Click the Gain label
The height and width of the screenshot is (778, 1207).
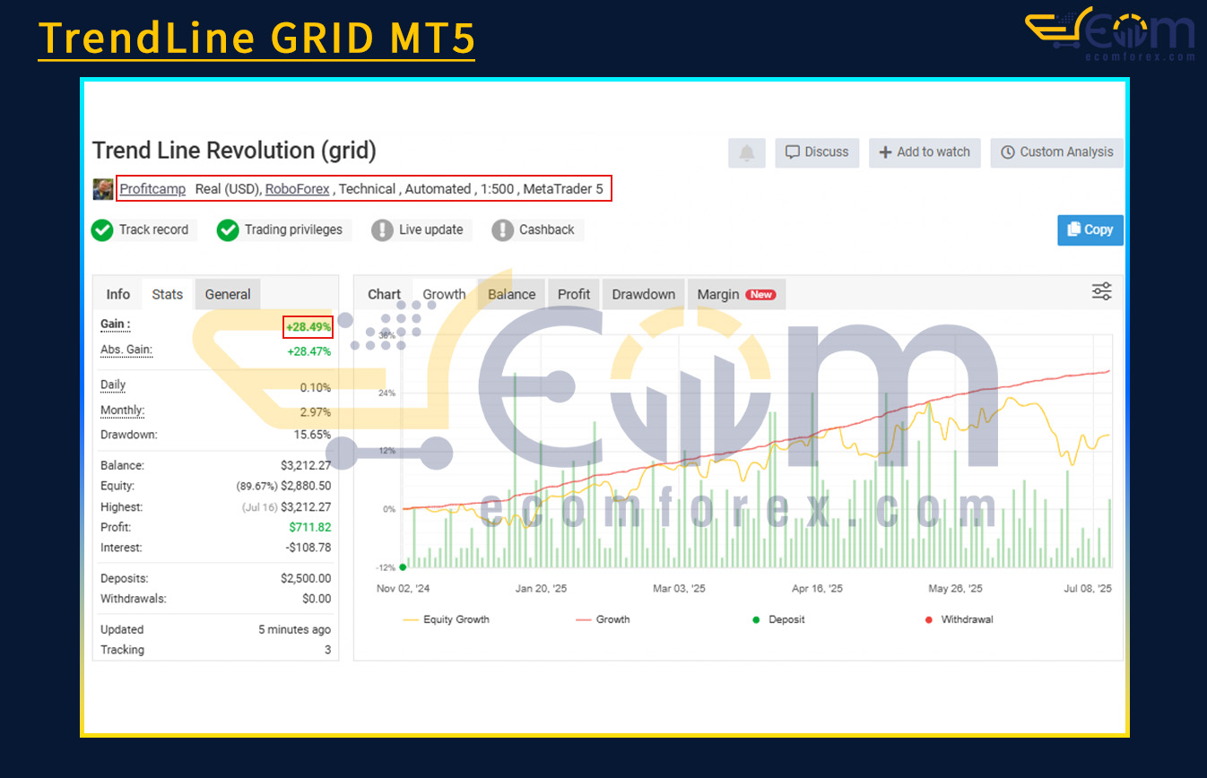pyautogui.click(x=115, y=324)
